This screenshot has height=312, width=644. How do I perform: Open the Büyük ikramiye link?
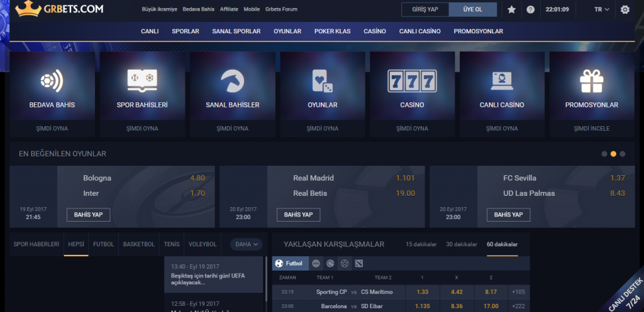coord(159,9)
